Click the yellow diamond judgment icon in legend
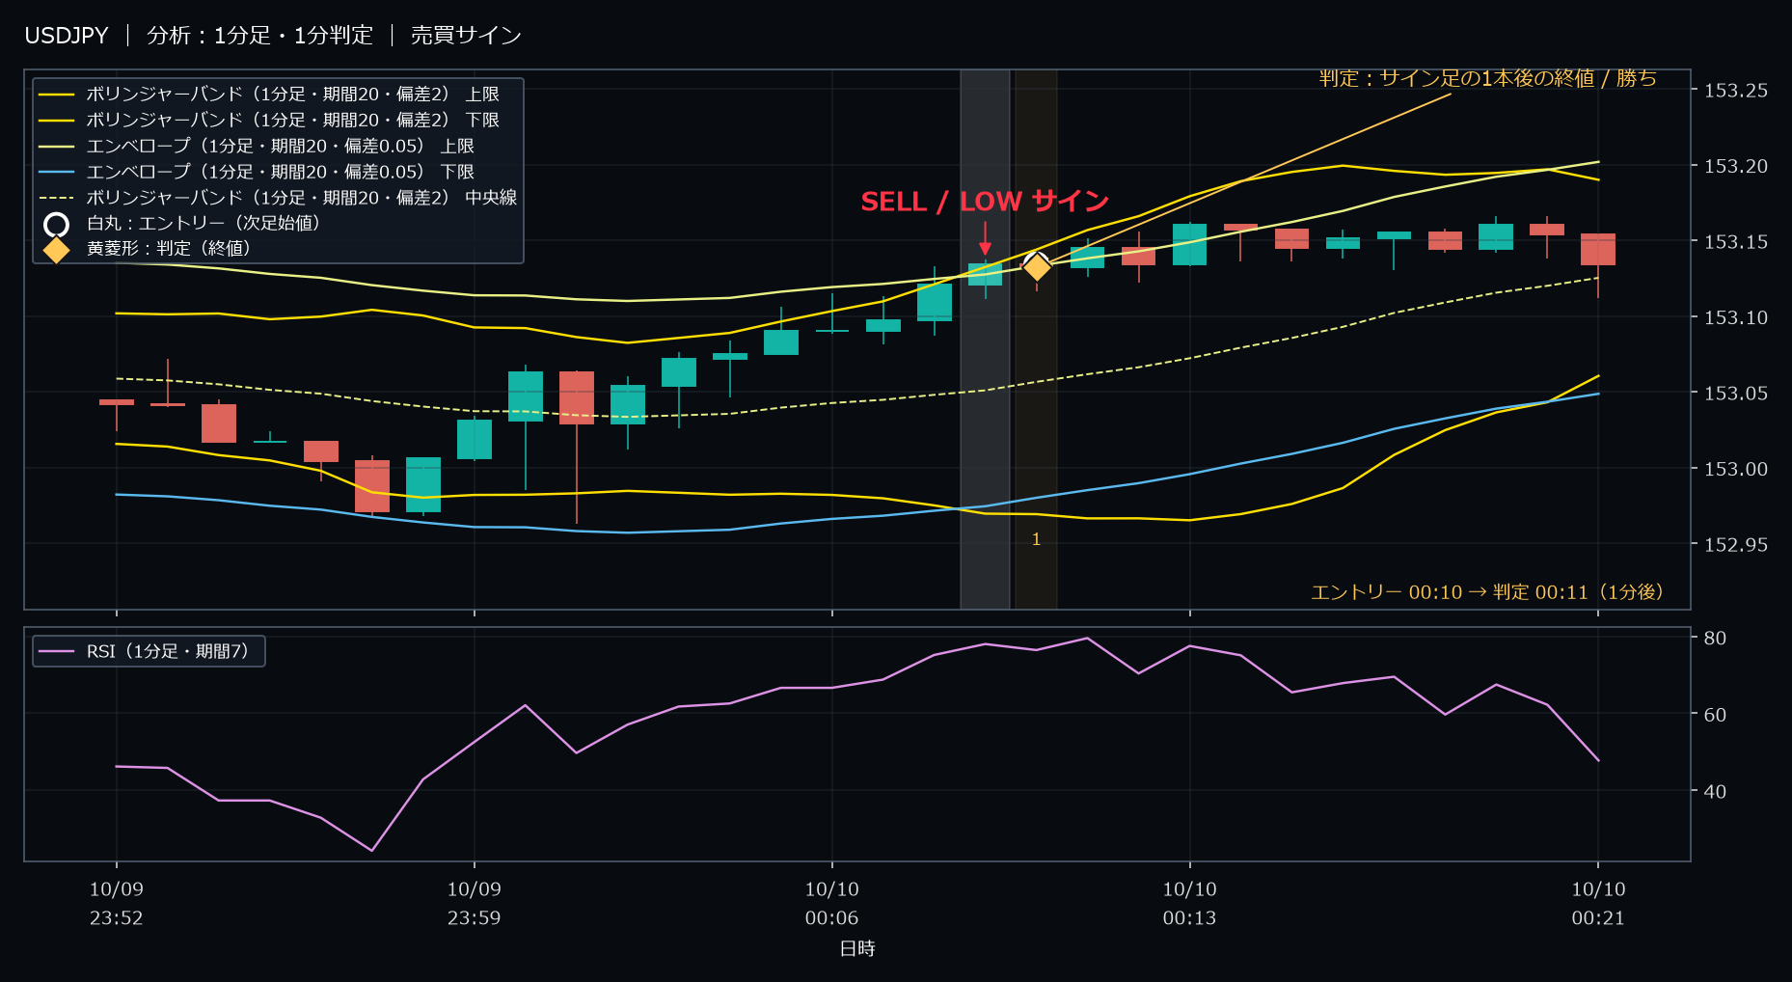This screenshot has height=982, width=1792. pos(57,250)
